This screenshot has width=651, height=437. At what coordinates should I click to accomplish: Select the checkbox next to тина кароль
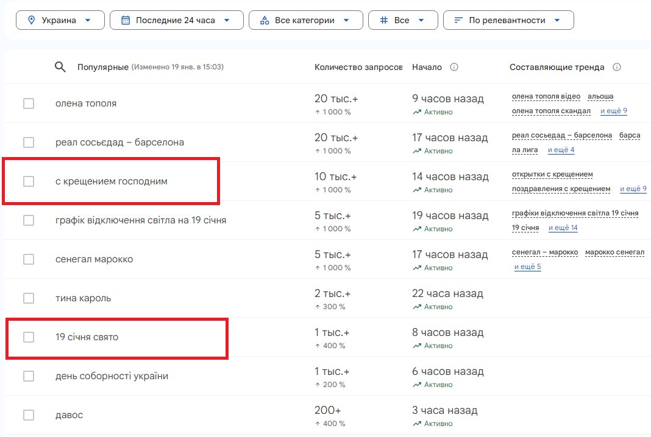pyautogui.click(x=29, y=298)
